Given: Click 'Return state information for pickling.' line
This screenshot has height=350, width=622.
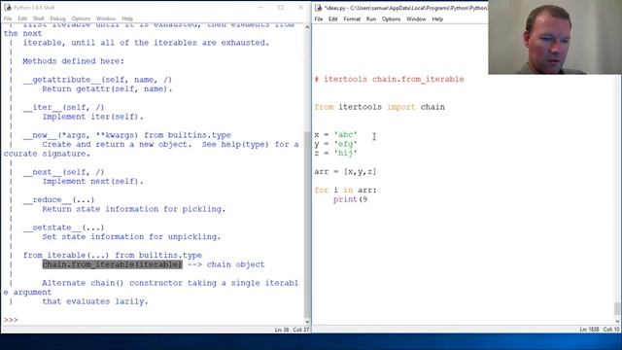Looking at the screenshot, I should (134, 209).
